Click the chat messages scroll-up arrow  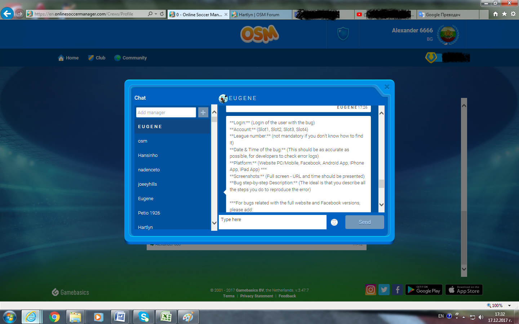click(x=381, y=113)
